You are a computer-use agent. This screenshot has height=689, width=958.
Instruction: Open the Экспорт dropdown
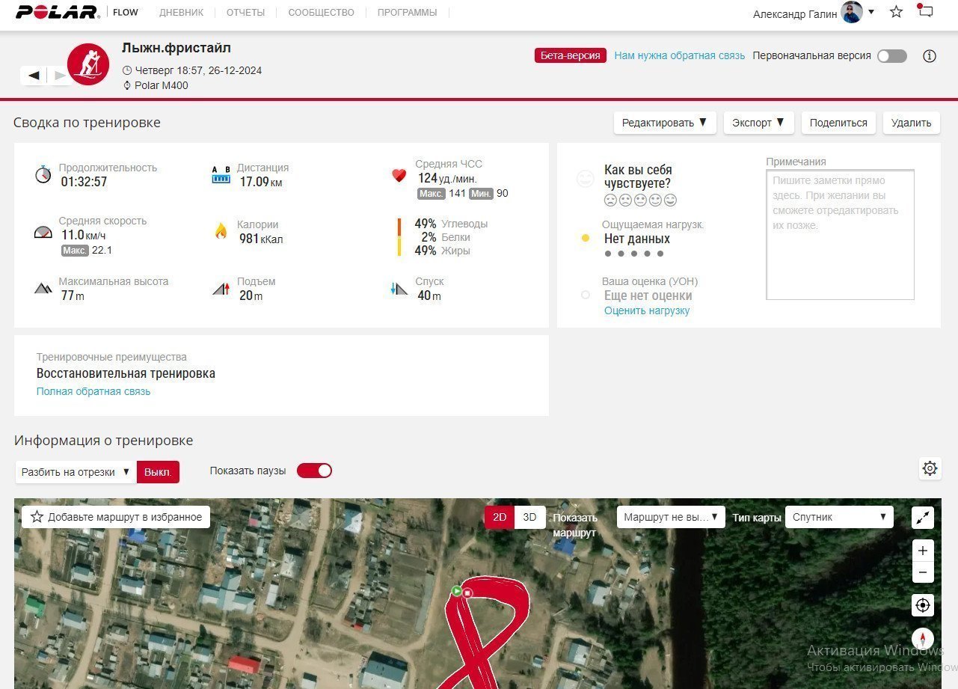point(758,123)
